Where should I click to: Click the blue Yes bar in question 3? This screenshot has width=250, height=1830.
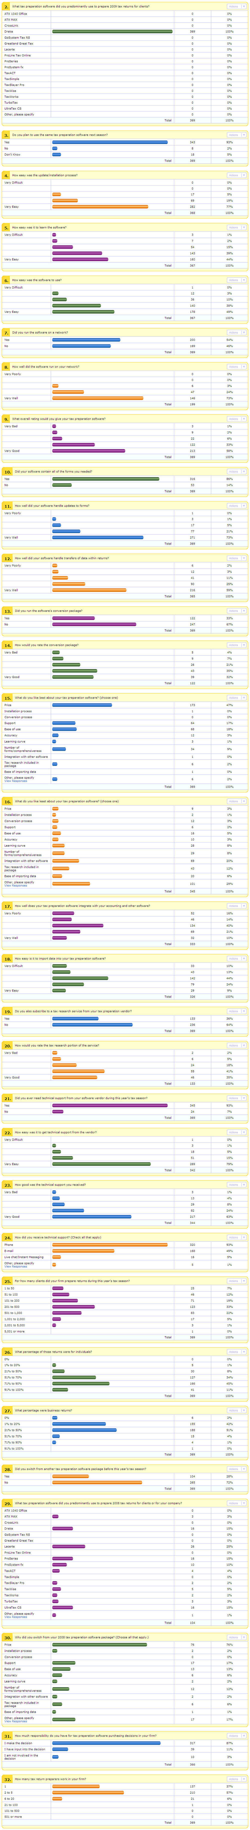coord(110,142)
